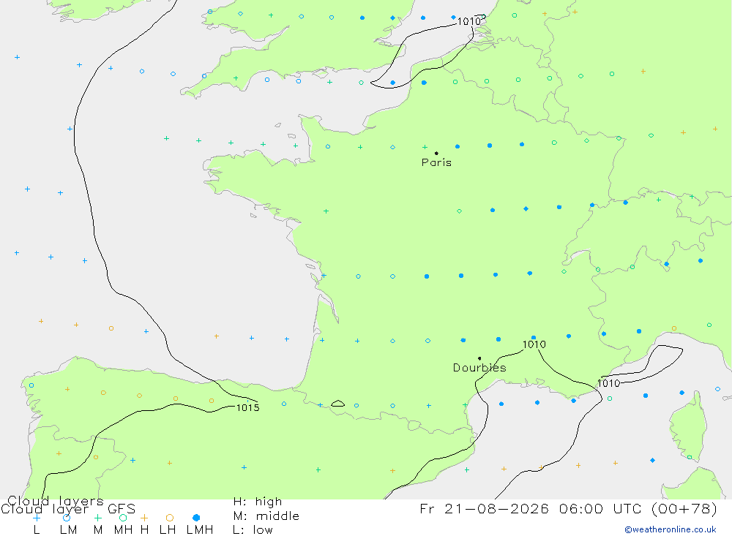
Task: Click the green plus legend symbol above M
Action: coord(97,518)
